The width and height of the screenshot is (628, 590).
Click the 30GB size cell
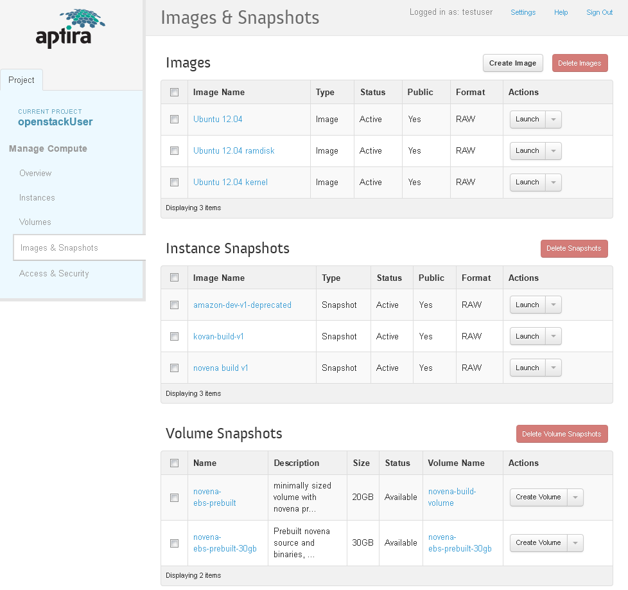click(362, 543)
